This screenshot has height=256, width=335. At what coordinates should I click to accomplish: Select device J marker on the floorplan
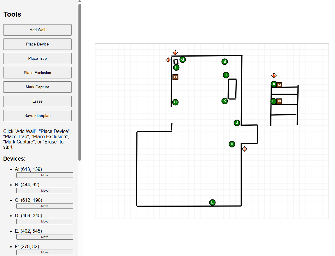point(237,123)
